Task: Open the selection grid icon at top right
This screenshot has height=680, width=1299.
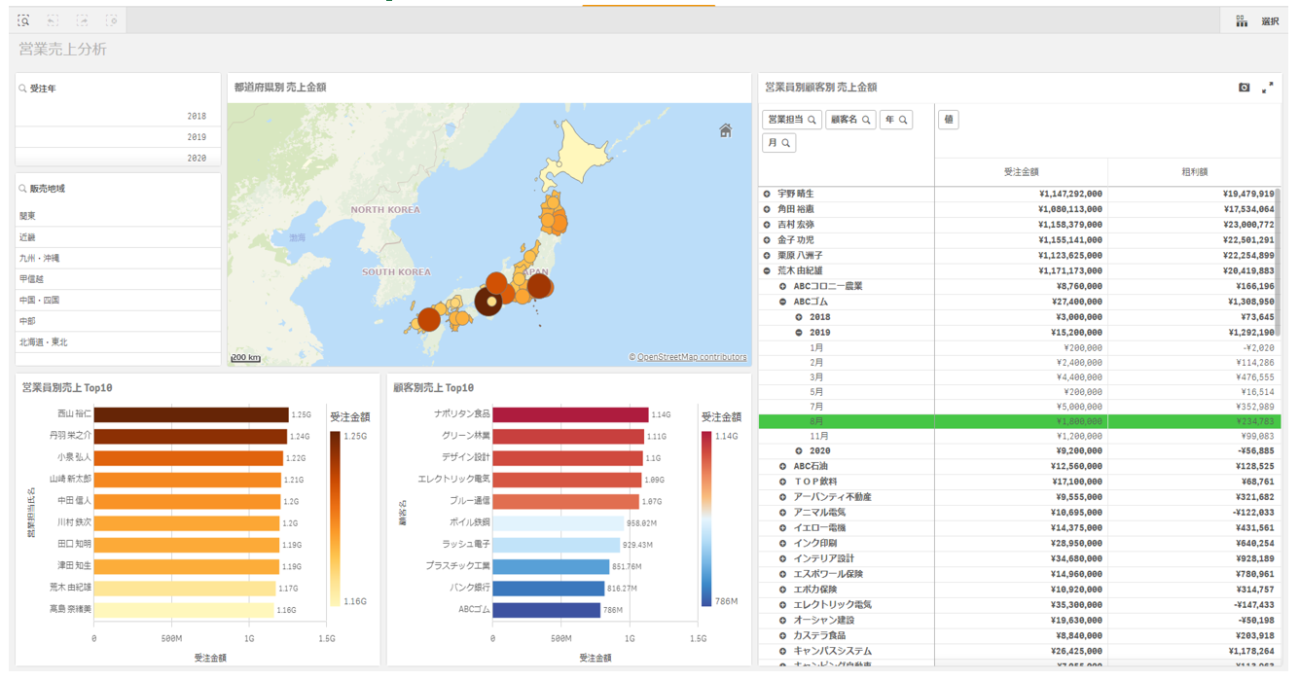Action: tap(1242, 21)
